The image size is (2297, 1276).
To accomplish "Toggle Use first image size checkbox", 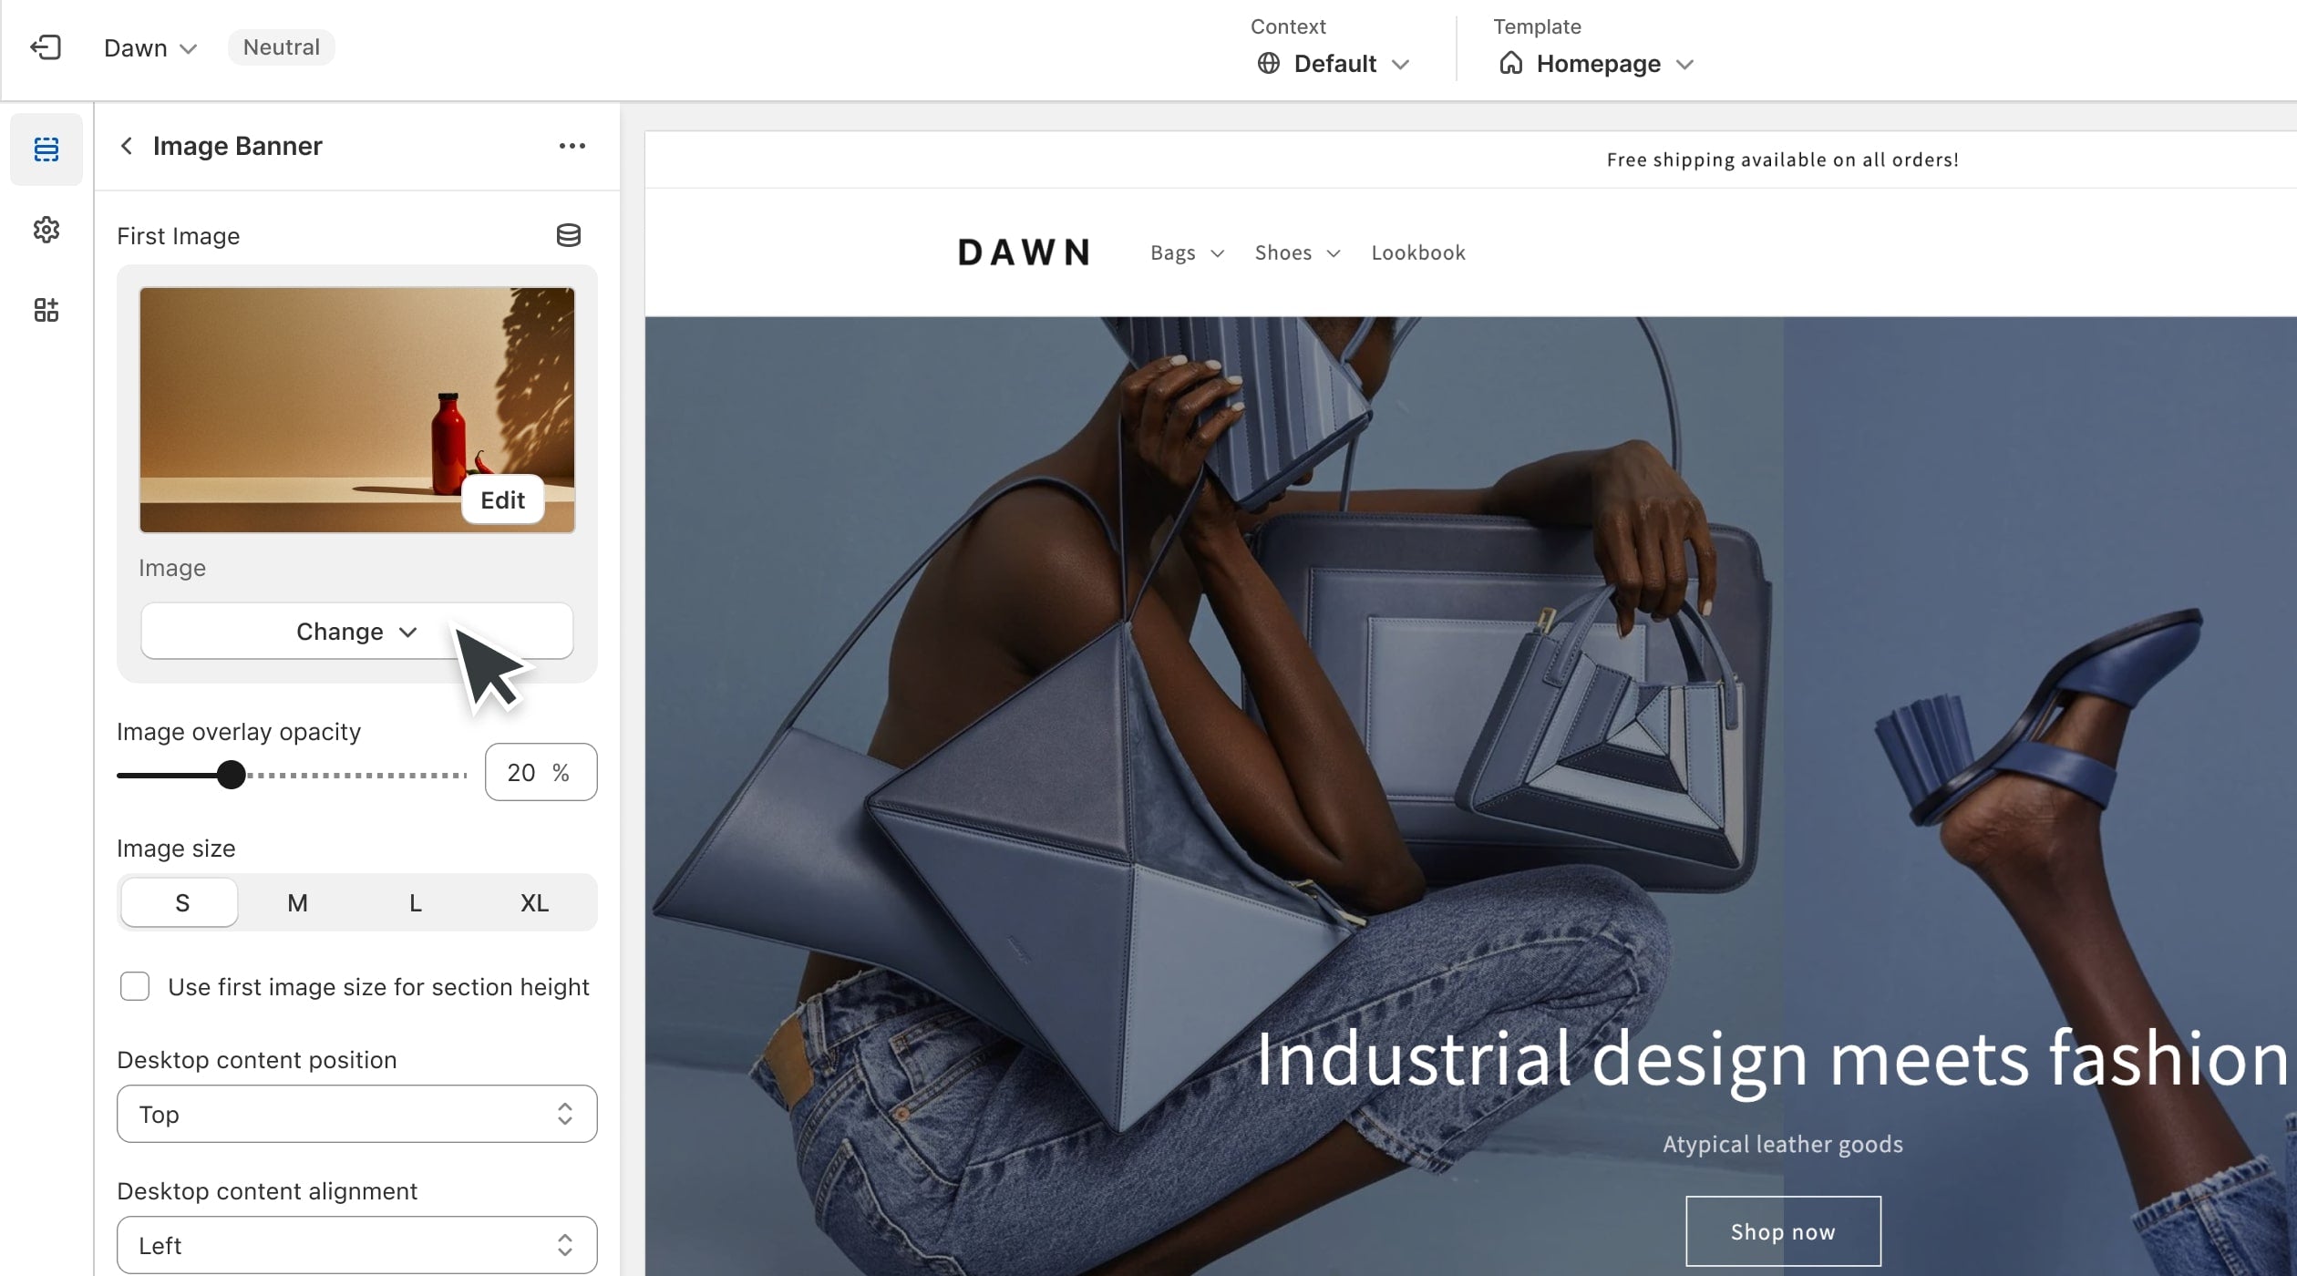I will [134, 987].
